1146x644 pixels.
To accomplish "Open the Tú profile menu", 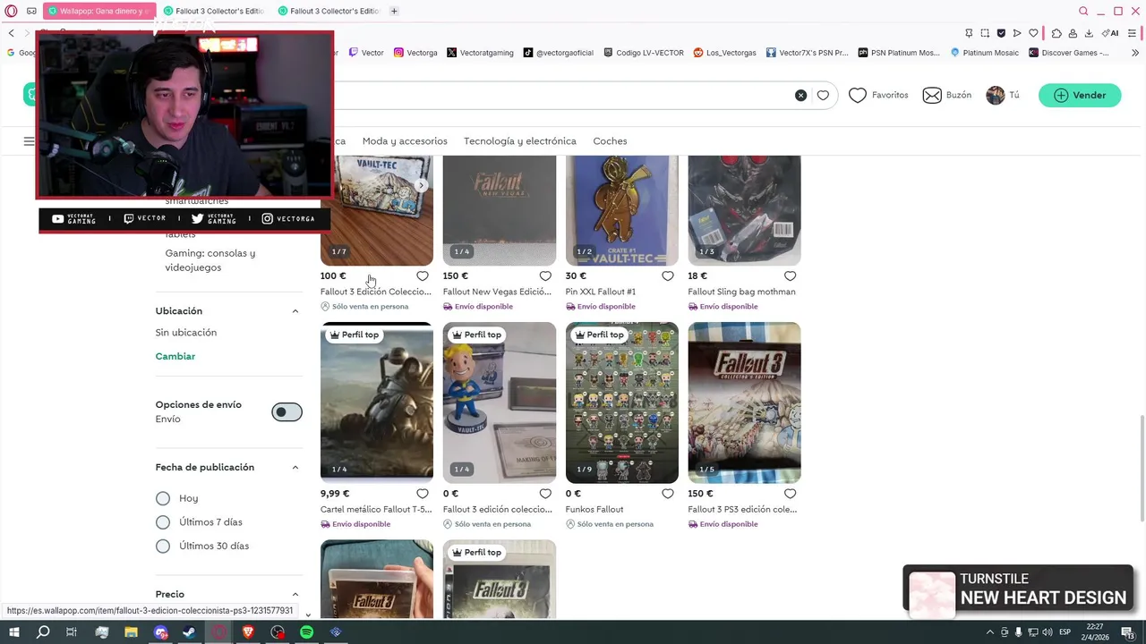I will [x=1003, y=95].
